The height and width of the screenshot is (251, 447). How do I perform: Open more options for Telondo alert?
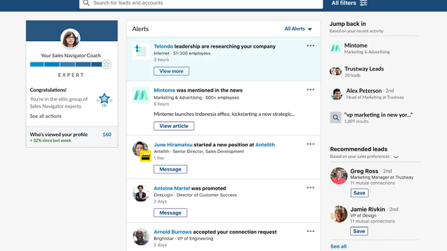(x=310, y=46)
